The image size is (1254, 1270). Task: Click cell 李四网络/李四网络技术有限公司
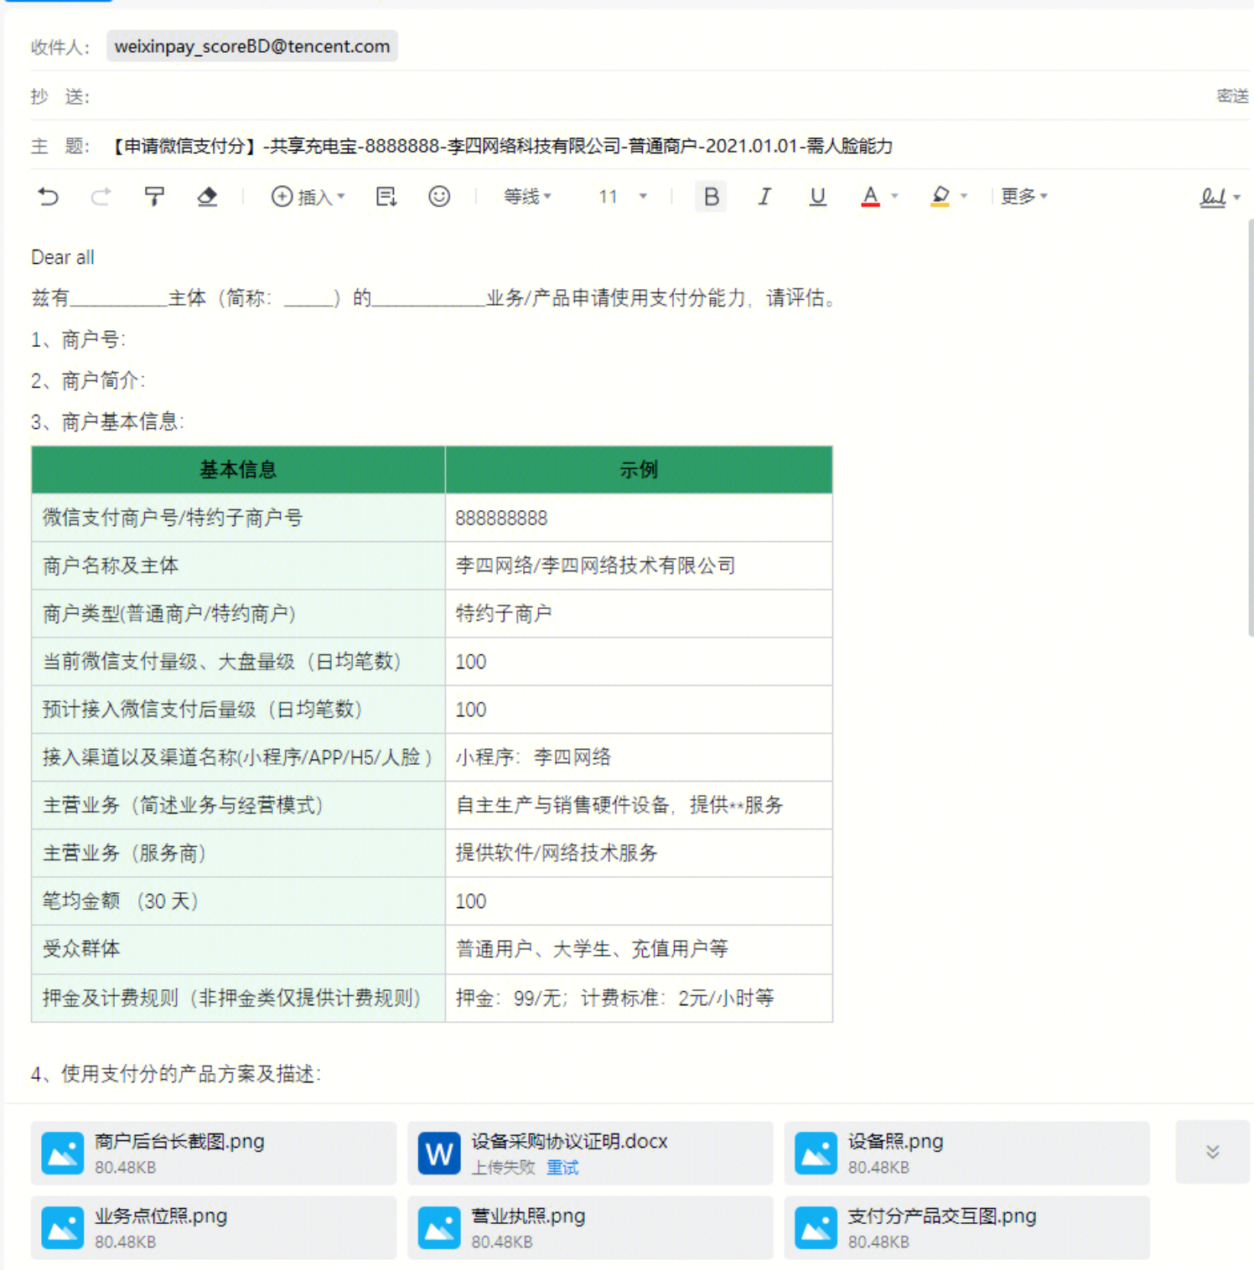(639, 565)
